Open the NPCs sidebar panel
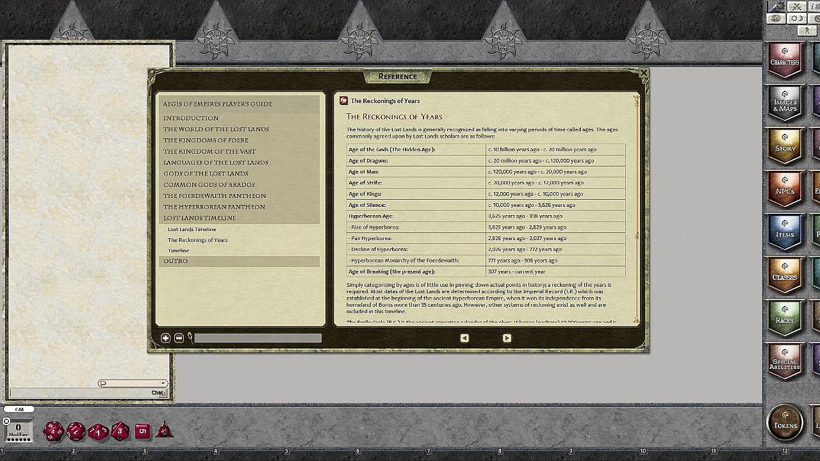Viewport: 820px width, 461px height. (x=784, y=190)
